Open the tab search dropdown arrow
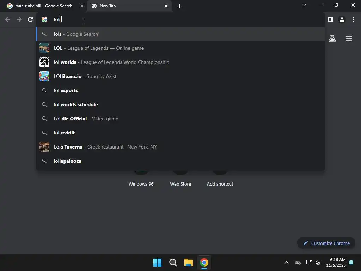Image resolution: width=361 pixels, height=271 pixels. (x=304, y=5)
